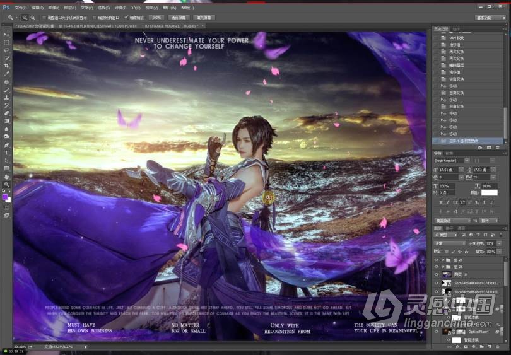This screenshot has height=355, width=511.
Task: Select the Eyedropper tool
Action: pos(6,74)
